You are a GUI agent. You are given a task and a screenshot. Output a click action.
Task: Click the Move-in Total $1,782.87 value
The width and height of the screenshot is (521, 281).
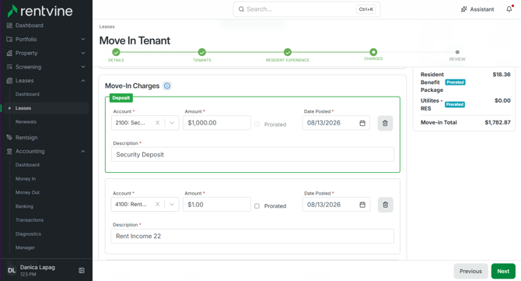click(498, 122)
